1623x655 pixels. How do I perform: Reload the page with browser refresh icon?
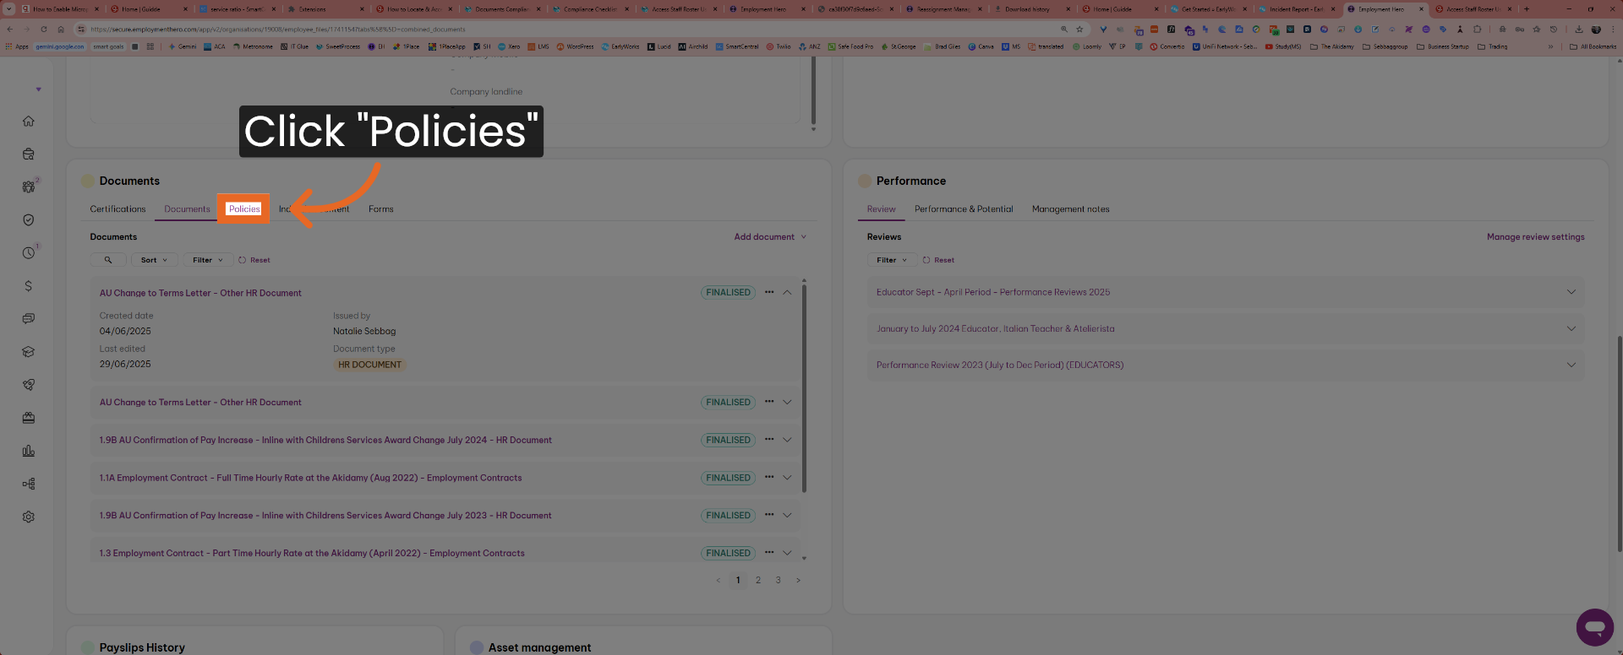44,29
